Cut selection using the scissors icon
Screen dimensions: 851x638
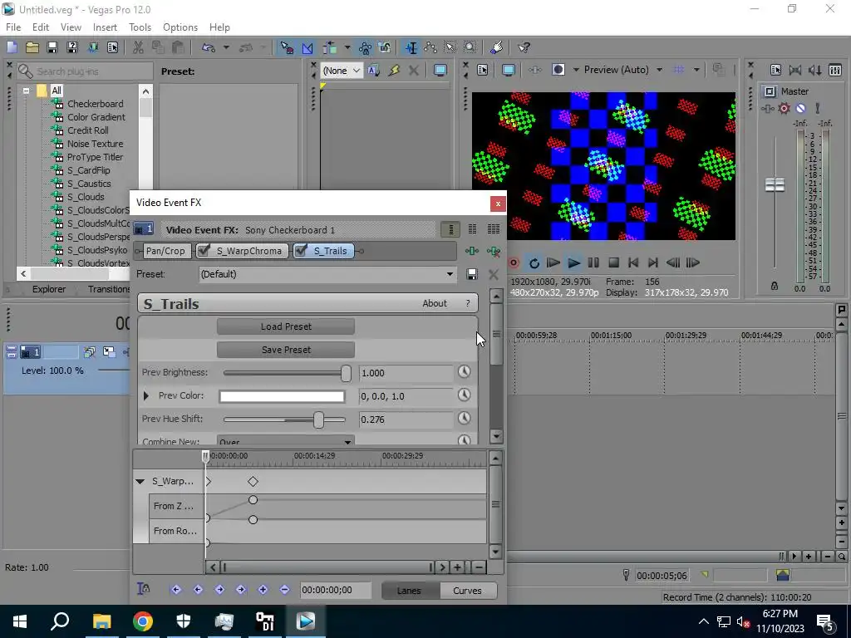(138, 47)
